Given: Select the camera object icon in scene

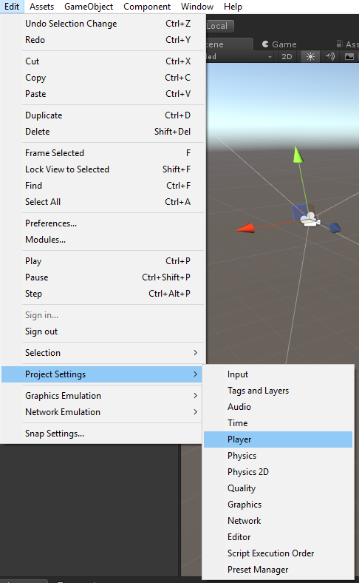Looking at the screenshot, I should coord(310,220).
